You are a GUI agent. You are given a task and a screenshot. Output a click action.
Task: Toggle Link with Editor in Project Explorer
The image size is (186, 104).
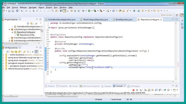point(32,23)
